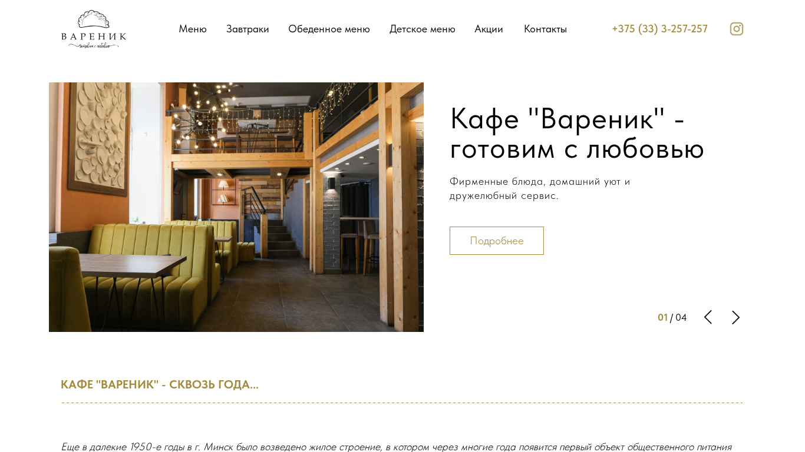The height and width of the screenshot is (452, 805).
Task: Click the cafe interior slider image
Action: [236, 207]
